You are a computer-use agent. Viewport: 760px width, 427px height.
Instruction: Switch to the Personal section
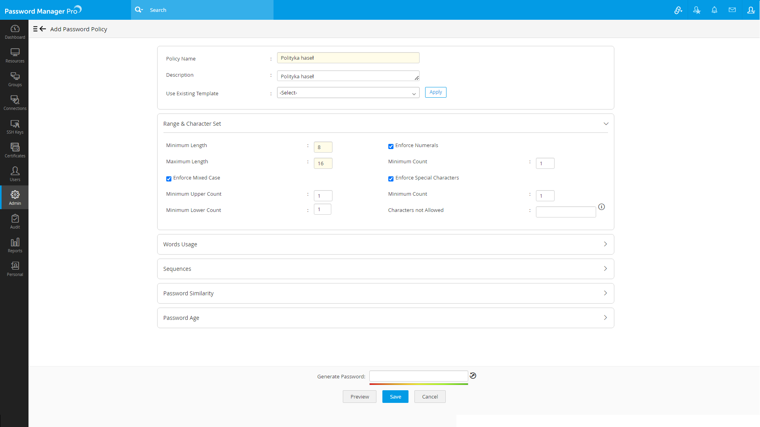pyautogui.click(x=15, y=269)
